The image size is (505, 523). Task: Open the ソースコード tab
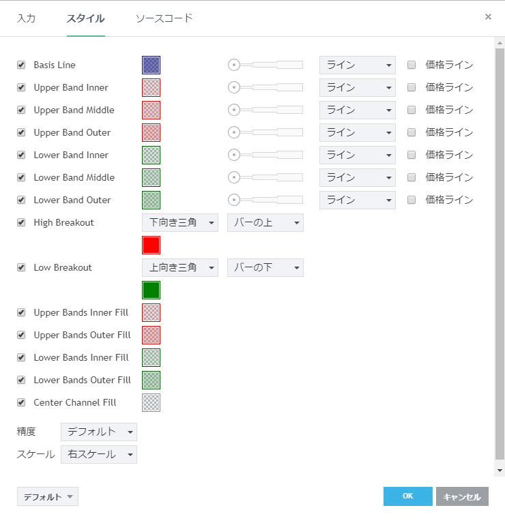point(164,18)
